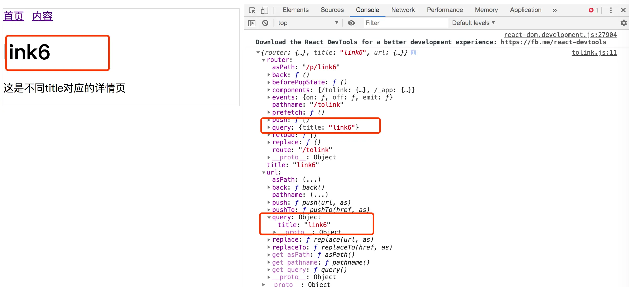Click the tolink.js:11 source link
This screenshot has height=287, width=629.
594,53
